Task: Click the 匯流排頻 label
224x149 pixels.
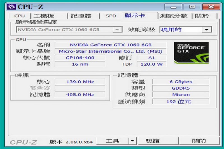Action: (131, 102)
